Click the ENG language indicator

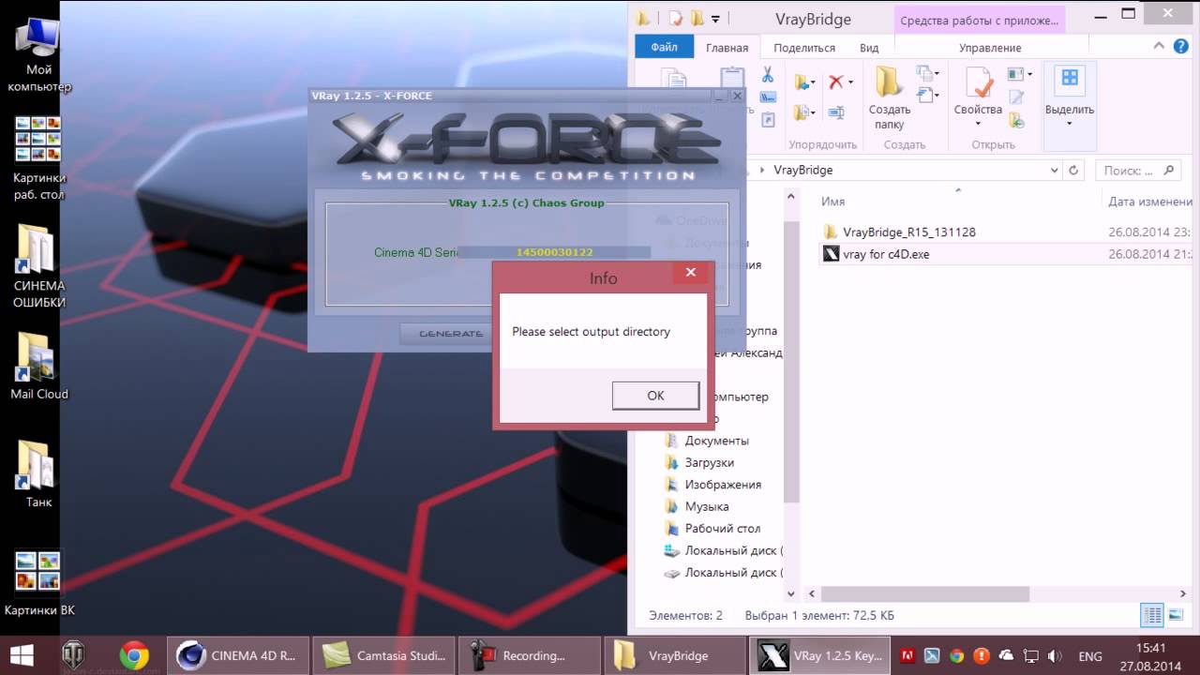(x=1090, y=656)
